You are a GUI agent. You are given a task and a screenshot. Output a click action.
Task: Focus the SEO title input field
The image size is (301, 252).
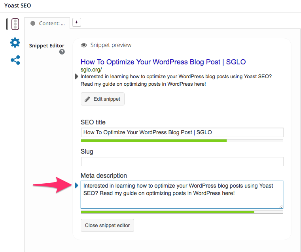(182, 132)
